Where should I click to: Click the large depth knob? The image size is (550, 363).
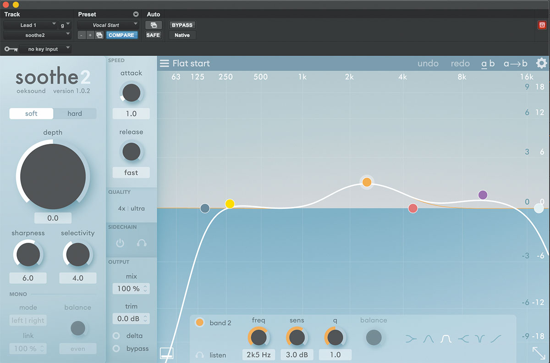pos(53,176)
